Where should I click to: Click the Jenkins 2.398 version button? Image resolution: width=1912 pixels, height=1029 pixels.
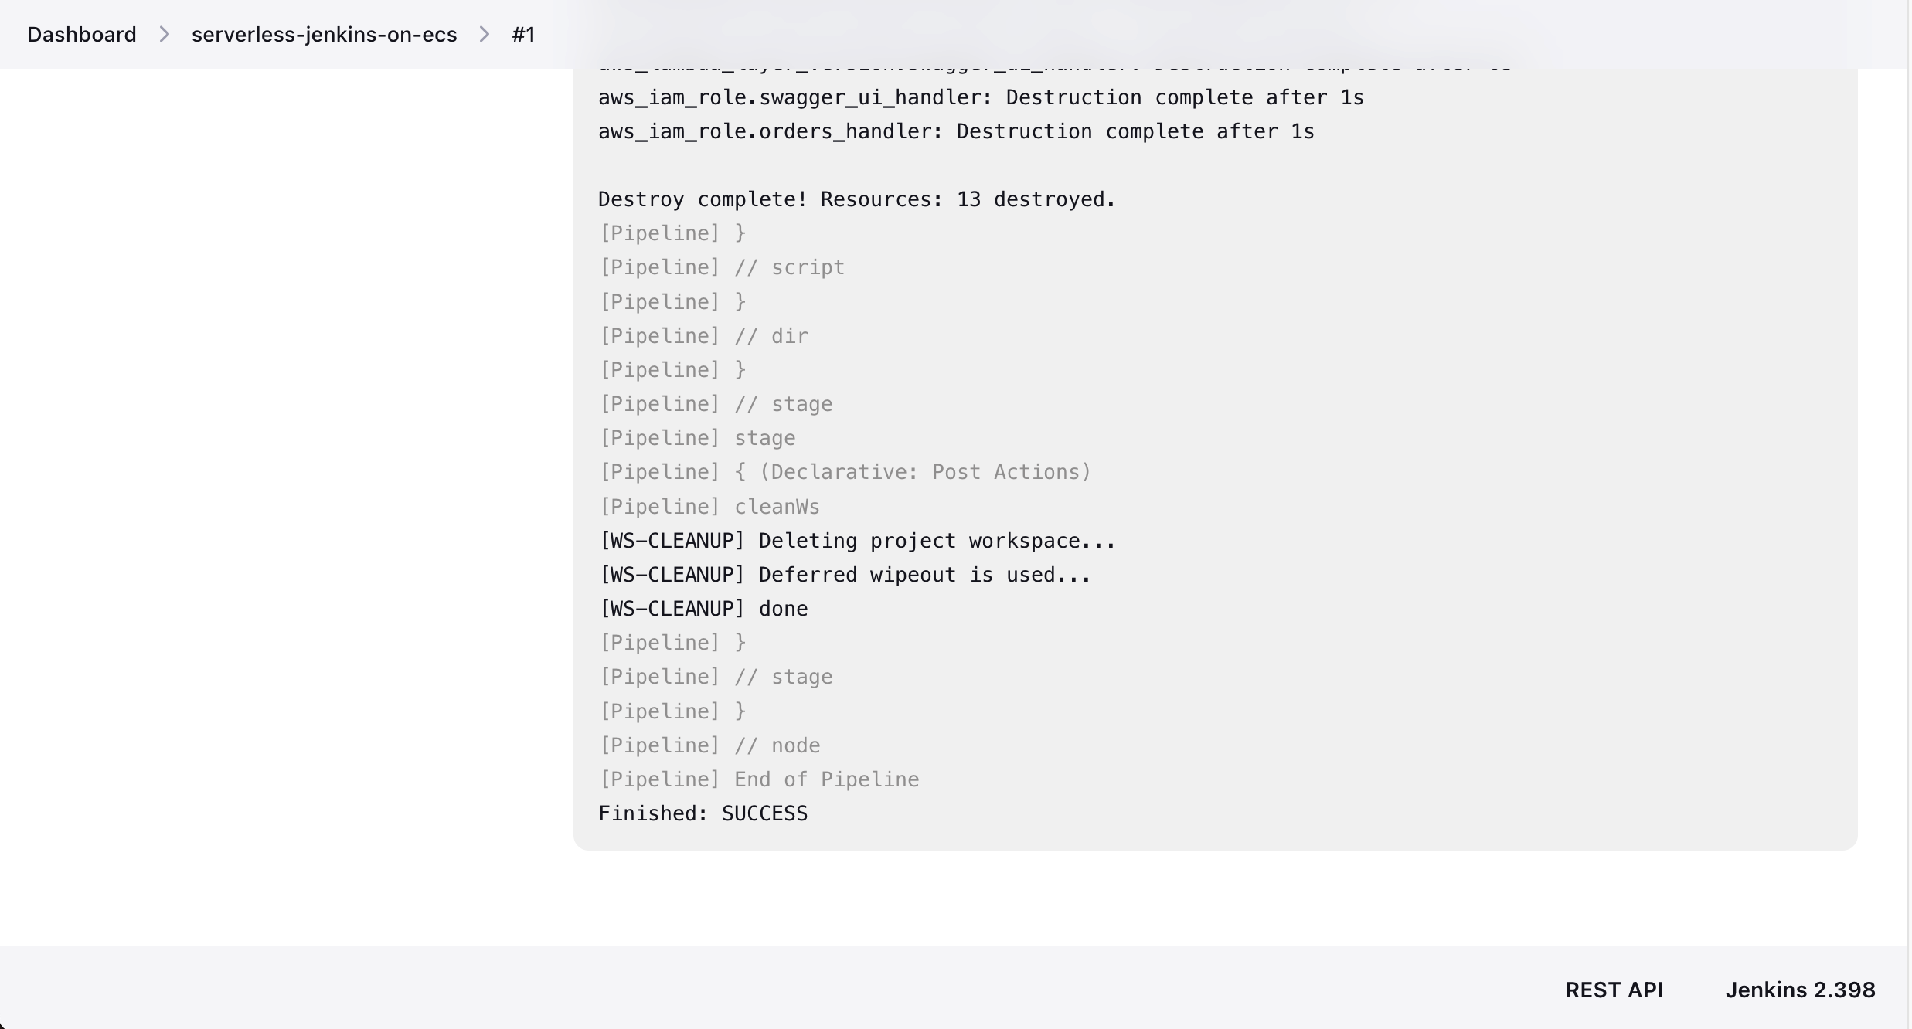(x=1800, y=990)
